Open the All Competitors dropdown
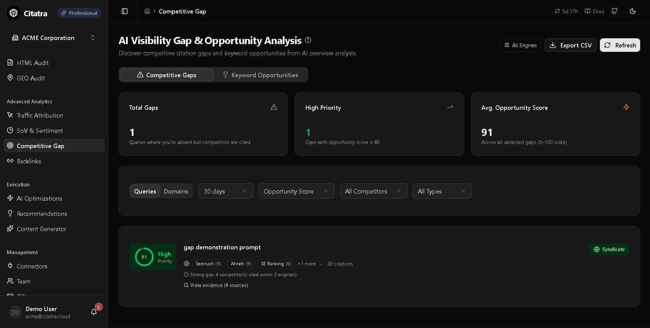 [x=373, y=191]
